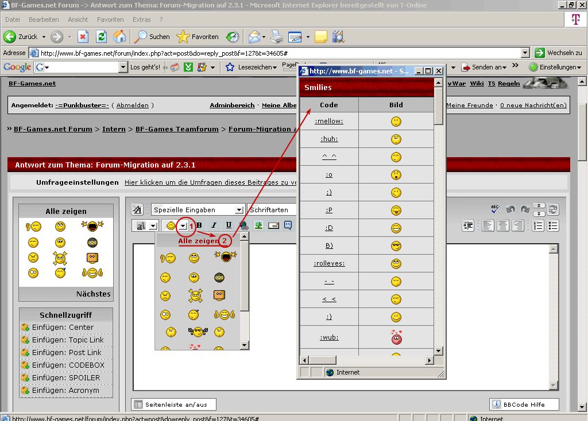Click the numbered list icon
Image resolution: width=588 pixels, height=421 pixels.
(538, 226)
